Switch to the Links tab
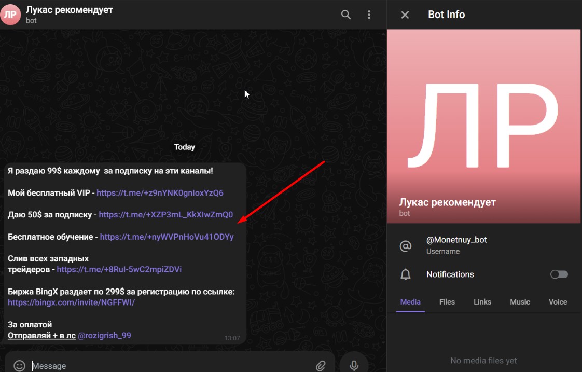This screenshot has height=372, width=582. click(x=482, y=302)
